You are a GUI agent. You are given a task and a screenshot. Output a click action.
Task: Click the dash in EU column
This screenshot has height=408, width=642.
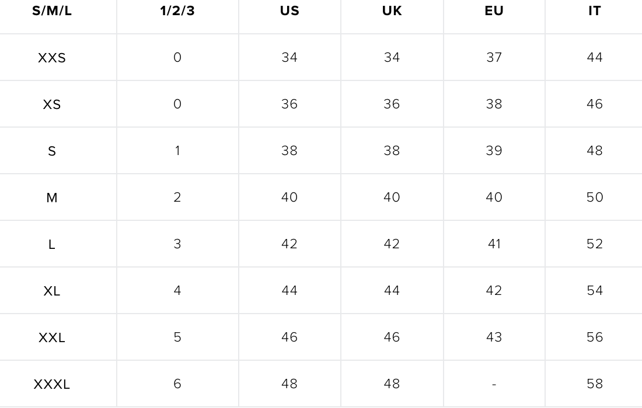click(x=494, y=384)
